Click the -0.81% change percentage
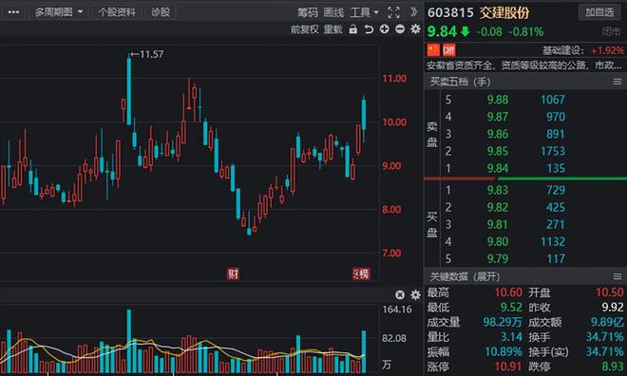 pos(526,31)
